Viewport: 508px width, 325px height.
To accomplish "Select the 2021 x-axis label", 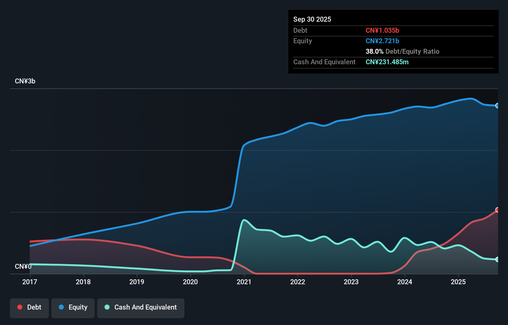I will point(244,282).
